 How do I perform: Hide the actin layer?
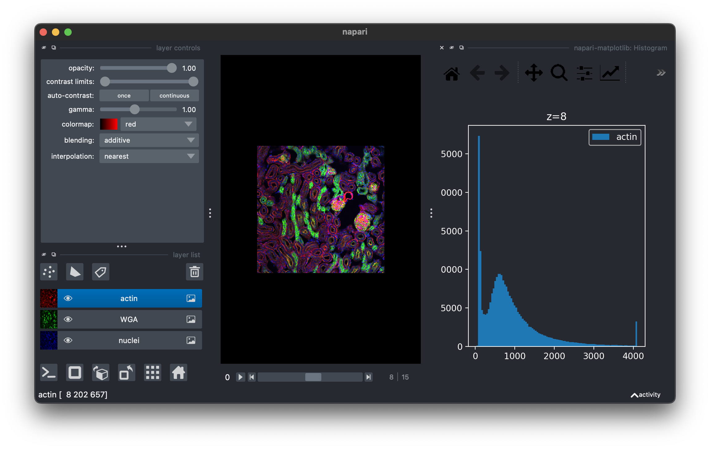click(68, 298)
